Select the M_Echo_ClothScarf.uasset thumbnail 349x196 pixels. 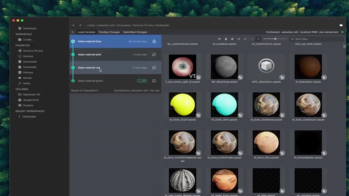point(308,105)
